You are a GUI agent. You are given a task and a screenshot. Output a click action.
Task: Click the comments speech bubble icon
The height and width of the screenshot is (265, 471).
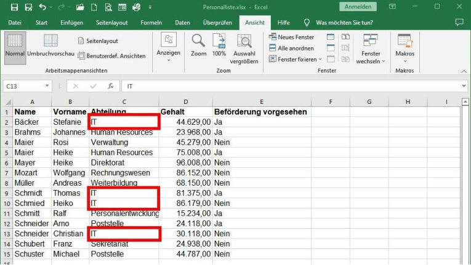tap(459, 22)
